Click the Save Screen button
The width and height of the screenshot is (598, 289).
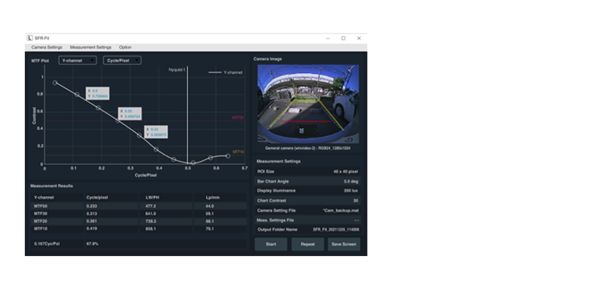coord(344,244)
